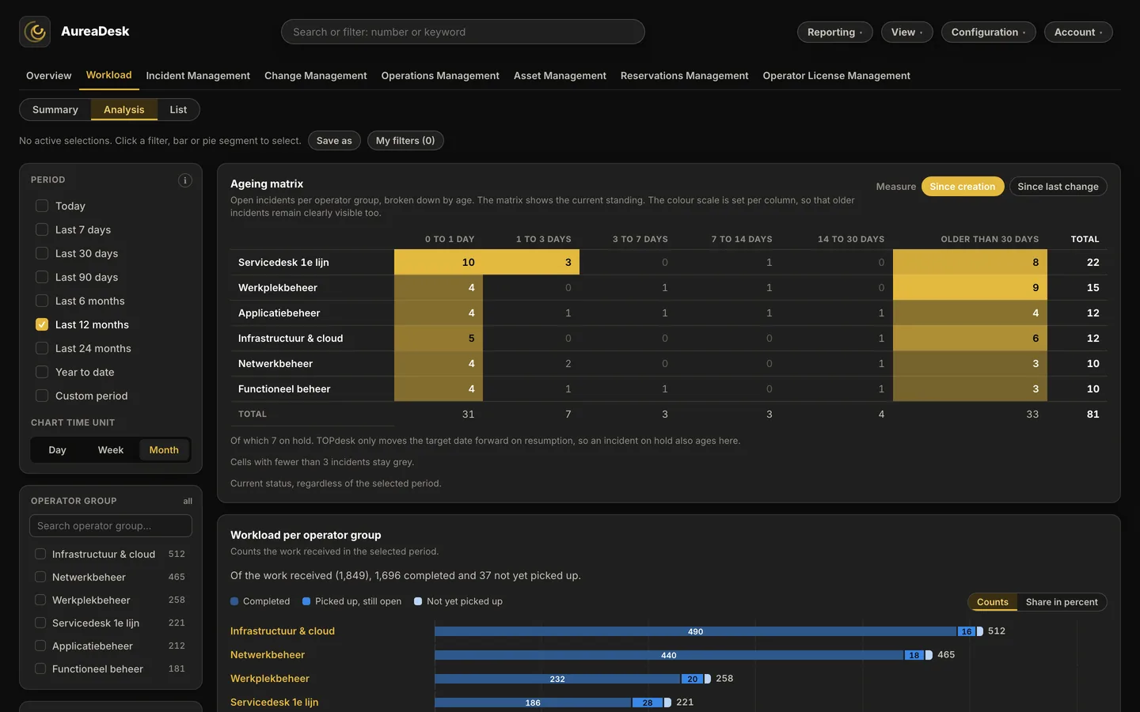Check the Last 7 days period

tap(42, 229)
